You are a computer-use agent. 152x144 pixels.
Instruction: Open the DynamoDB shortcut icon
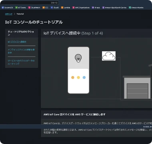[x=3, y=8]
